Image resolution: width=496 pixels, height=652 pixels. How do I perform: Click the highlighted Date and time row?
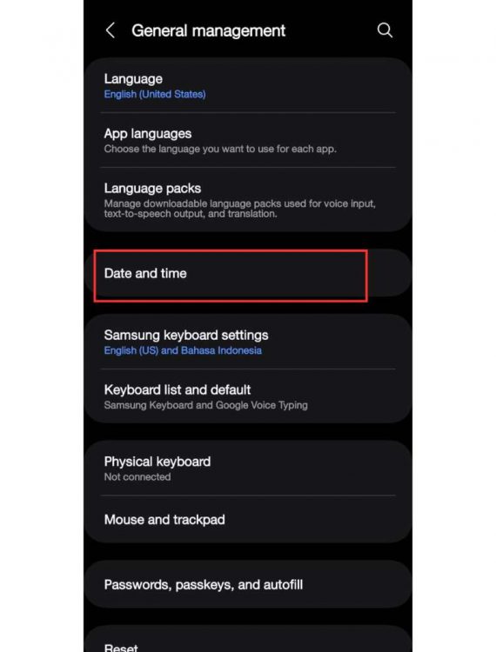point(231,276)
